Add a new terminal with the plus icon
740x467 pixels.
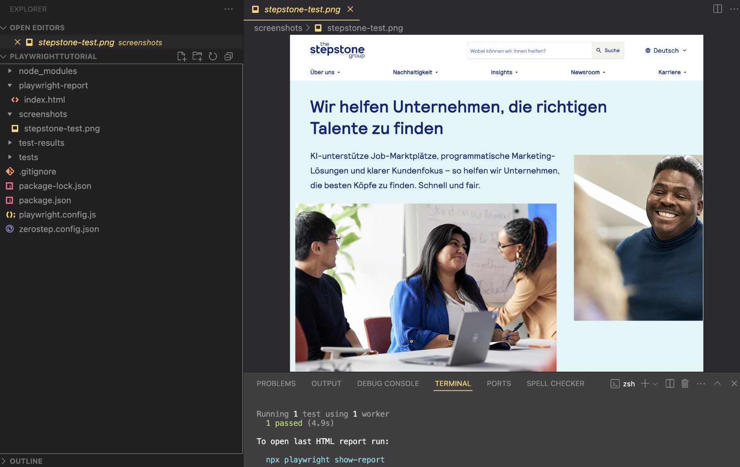[x=645, y=384]
